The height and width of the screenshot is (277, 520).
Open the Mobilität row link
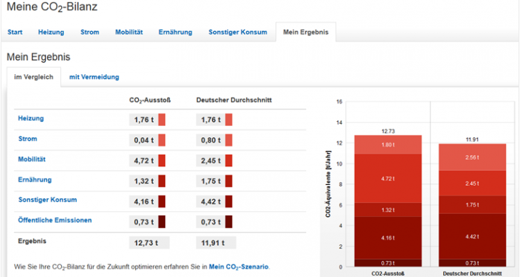pos(32,159)
